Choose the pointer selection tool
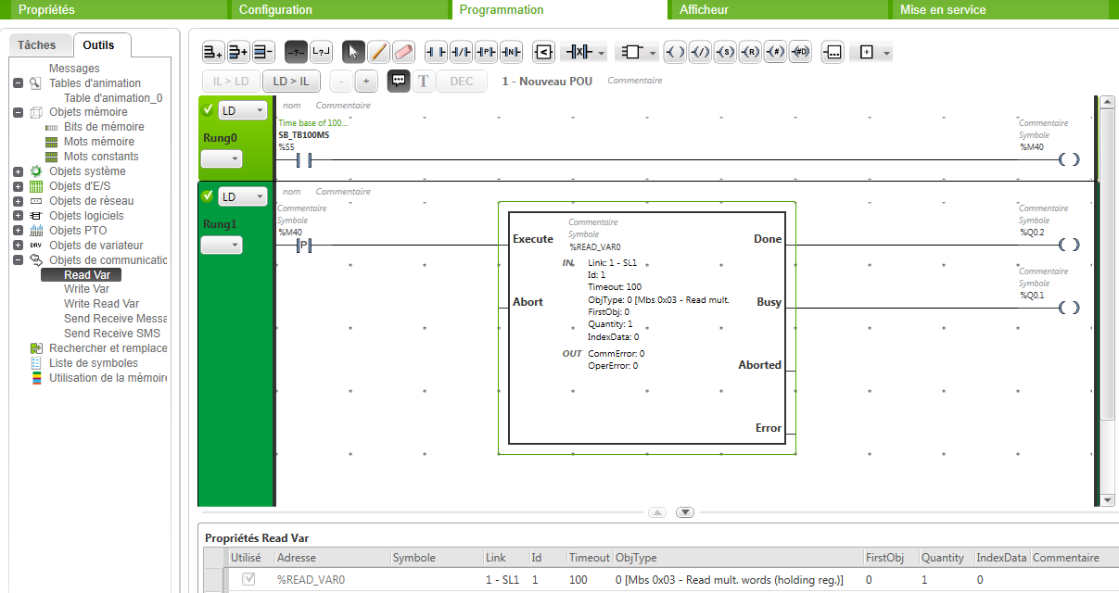 click(353, 52)
